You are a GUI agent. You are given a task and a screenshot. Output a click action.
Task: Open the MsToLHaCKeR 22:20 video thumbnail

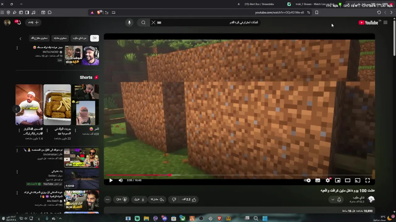point(82,55)
